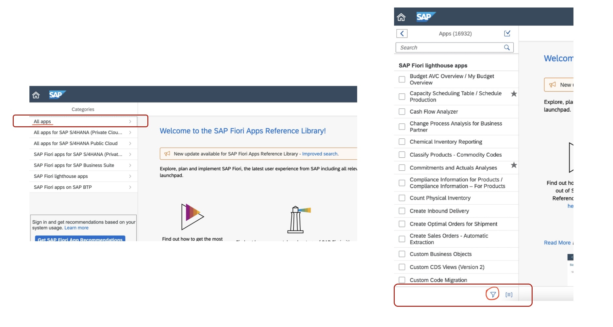Select Cash Flow Analyzer checkbox
Viewport: 613px width, 327px height.
402,112
